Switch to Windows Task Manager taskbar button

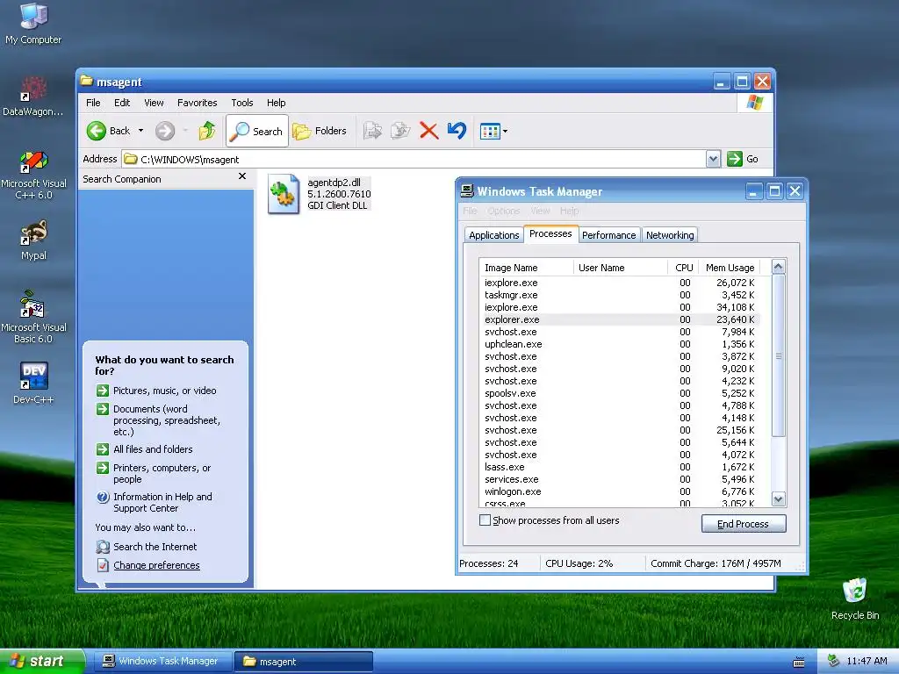162,662
